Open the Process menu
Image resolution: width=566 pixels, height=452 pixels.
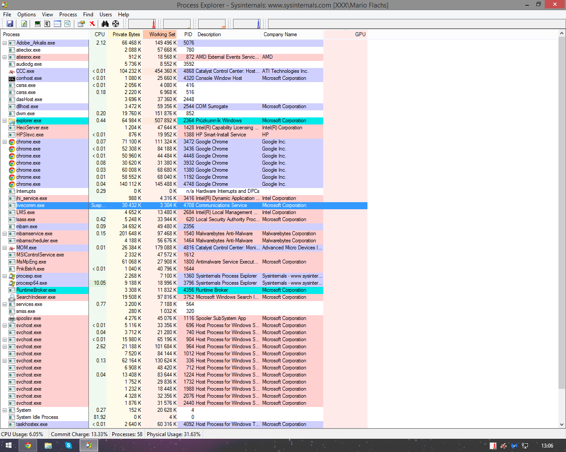click(x=68, y=15)
